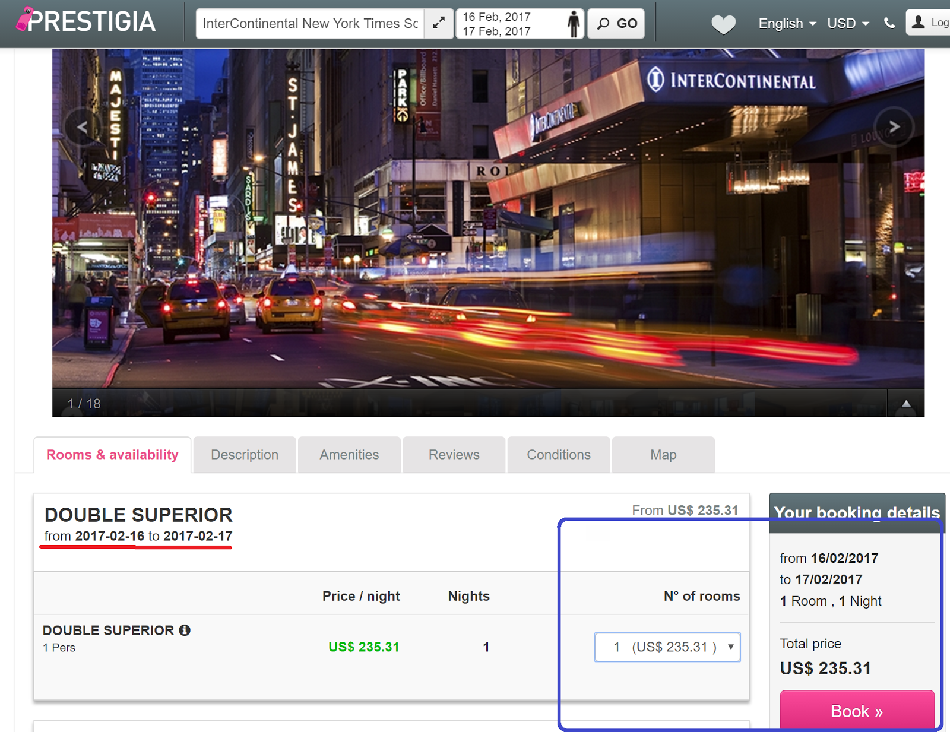Open the Description tab
This screenshot has height=732, width=950.
coord(245,455)
